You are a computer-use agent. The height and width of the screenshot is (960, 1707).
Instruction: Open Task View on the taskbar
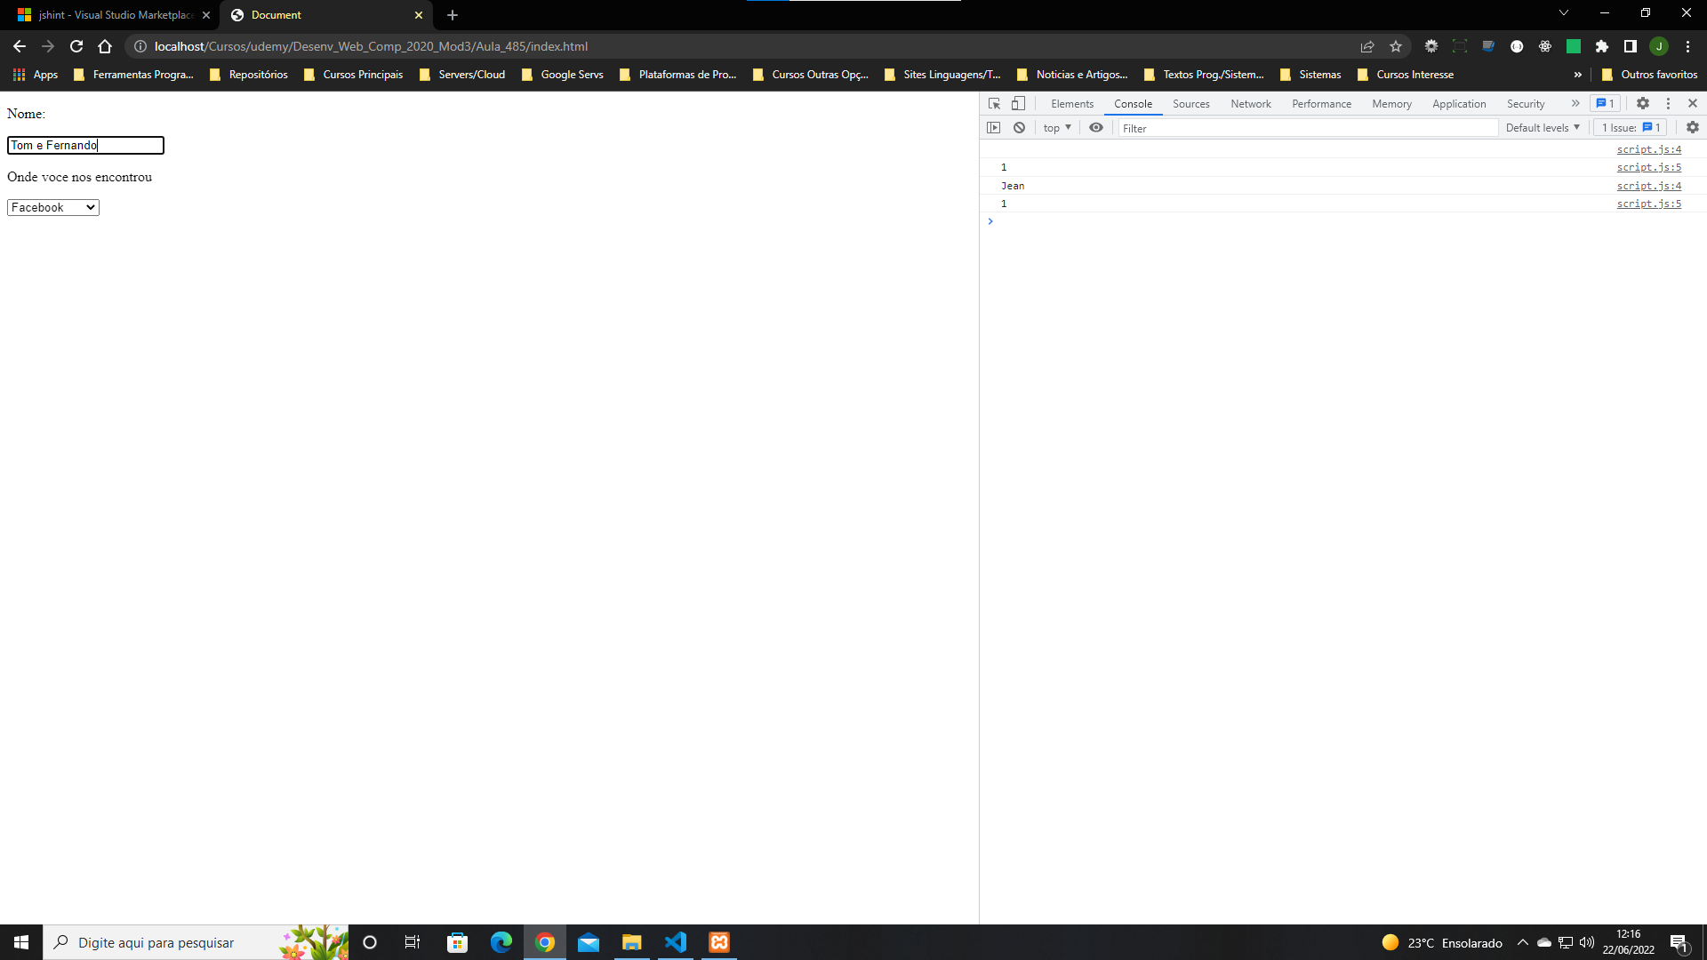point(413,942)
